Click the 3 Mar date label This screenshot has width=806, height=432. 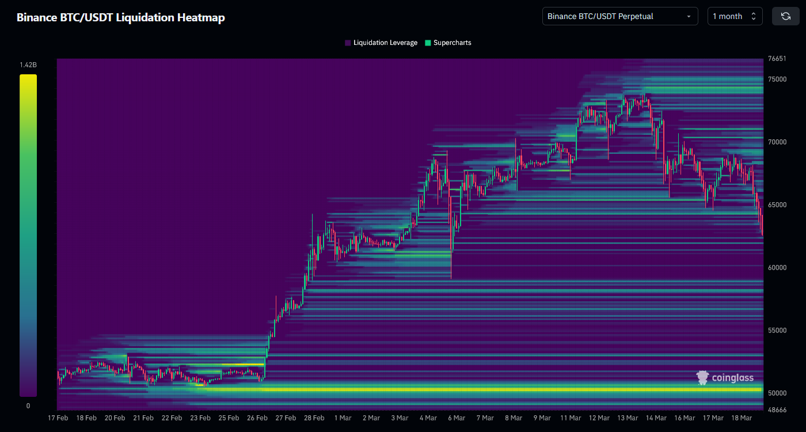click(x=400, y=418)
